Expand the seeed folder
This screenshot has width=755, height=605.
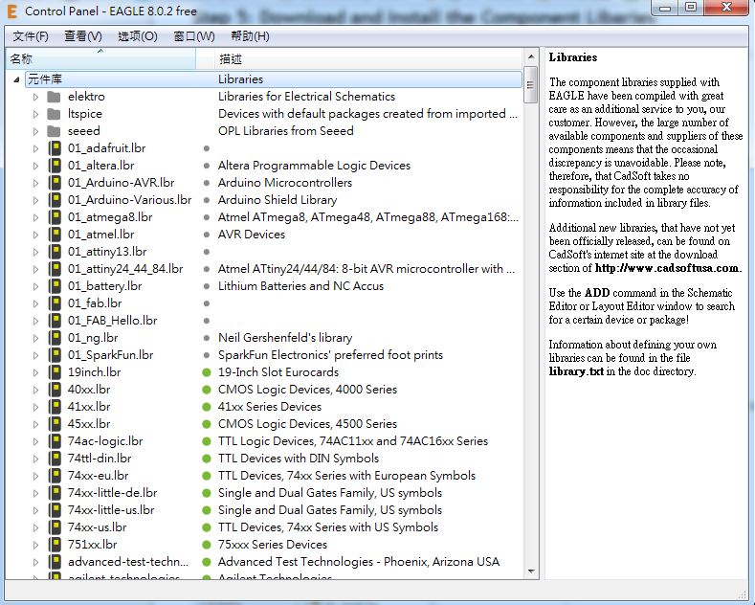coord(35,131)
